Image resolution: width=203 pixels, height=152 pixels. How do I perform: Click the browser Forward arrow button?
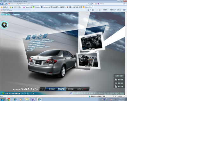(x=4, y=4)
